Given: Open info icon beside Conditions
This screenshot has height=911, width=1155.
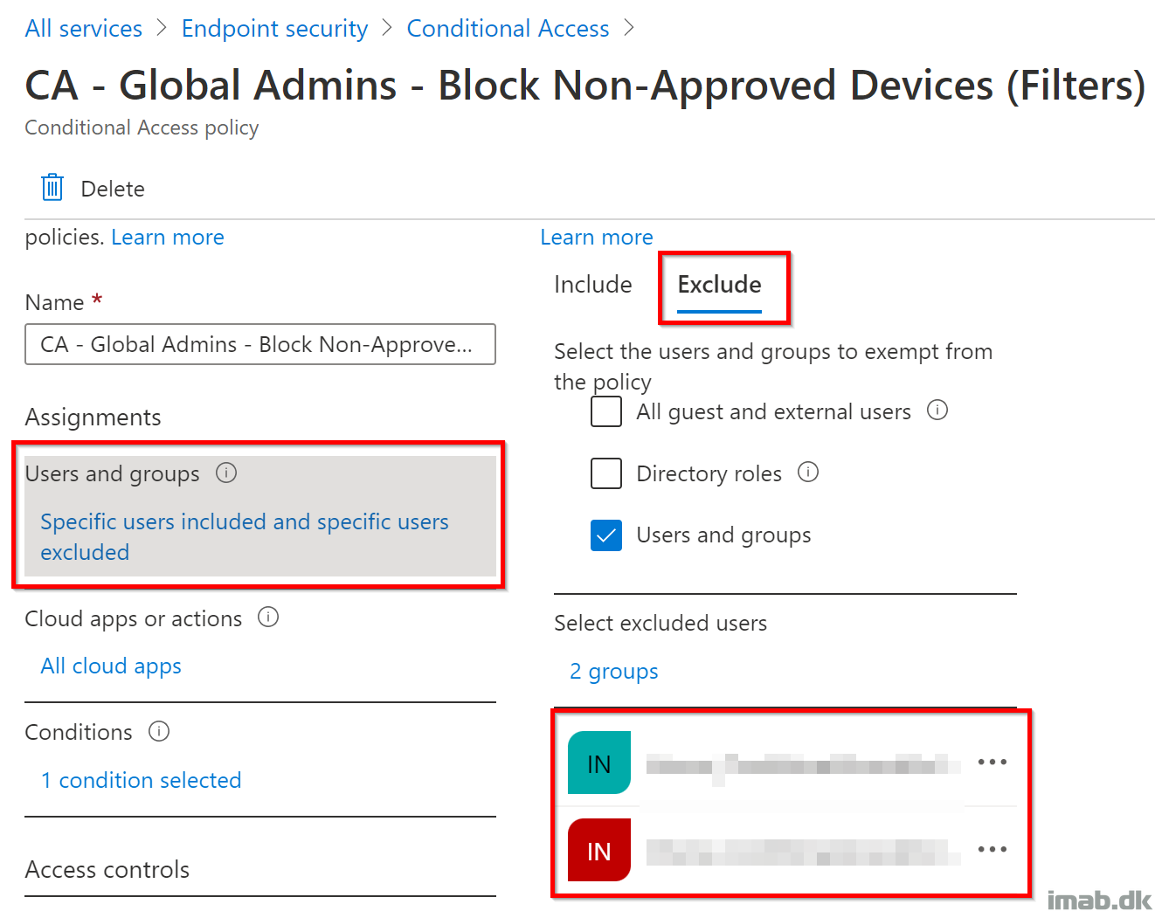Looking at the screenshot, I should (x=159, y=731).
